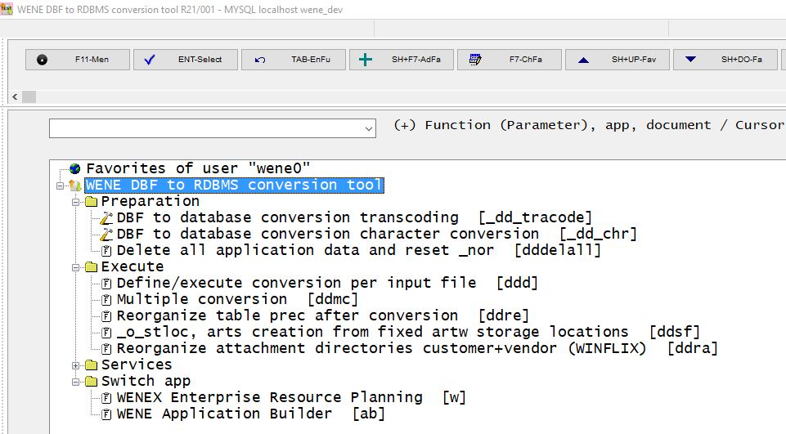
Task: Expand the Services folder
Action: (76, 366)
